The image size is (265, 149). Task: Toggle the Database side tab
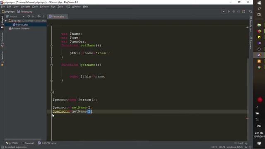(251, 43)
